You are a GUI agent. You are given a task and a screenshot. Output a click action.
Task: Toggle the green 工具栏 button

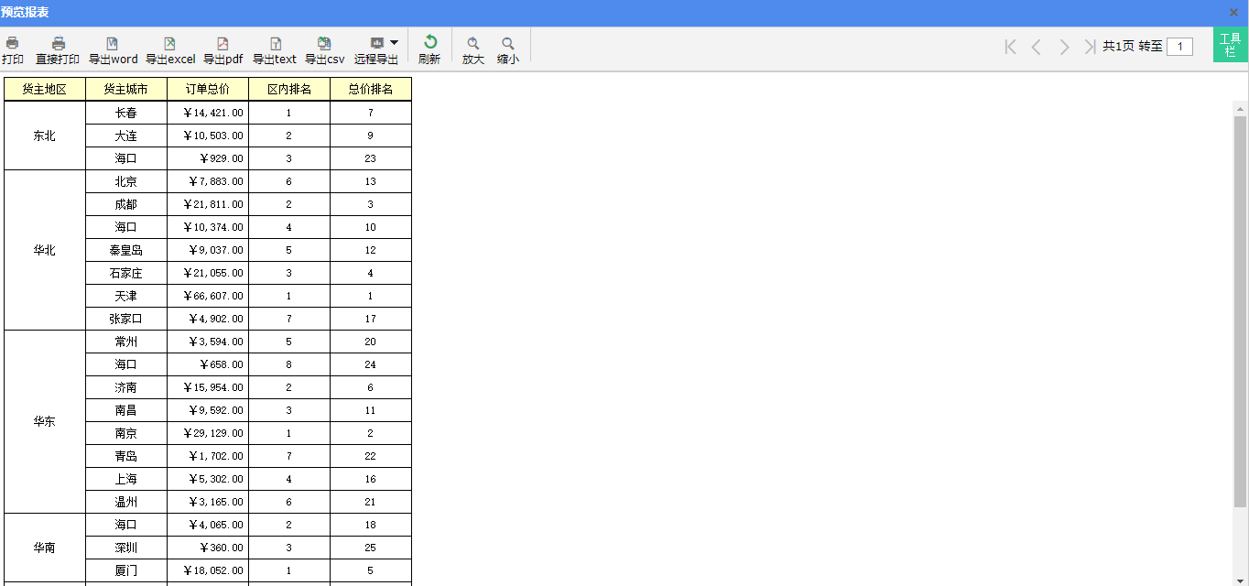coord(1231,45)
